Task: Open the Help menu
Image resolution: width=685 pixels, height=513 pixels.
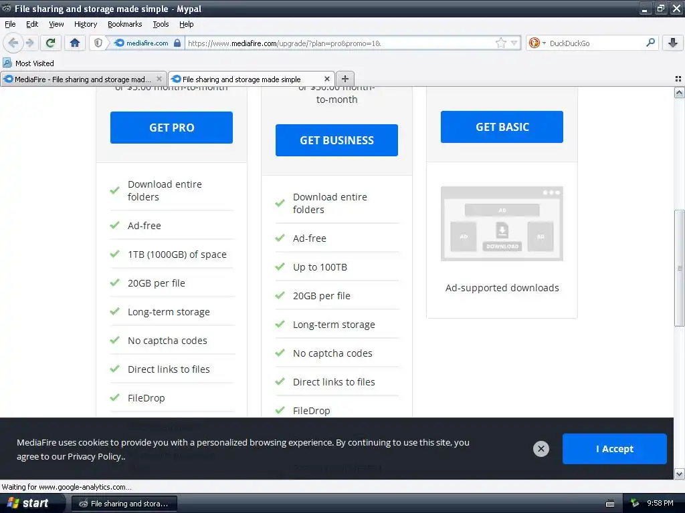Action: click(186, 24)
